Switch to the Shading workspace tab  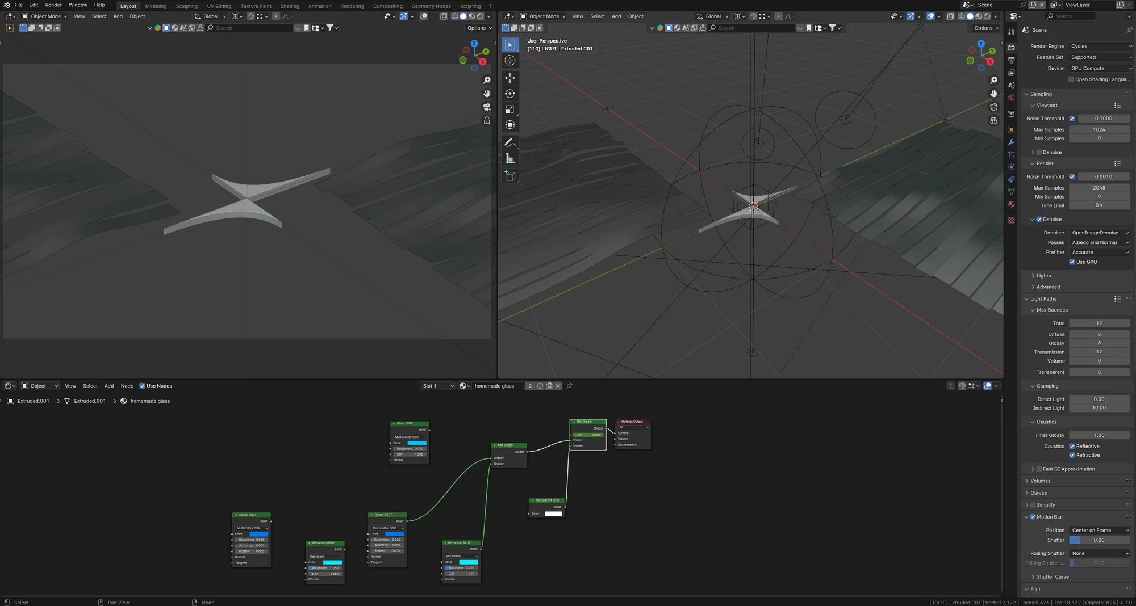(290, 6)
